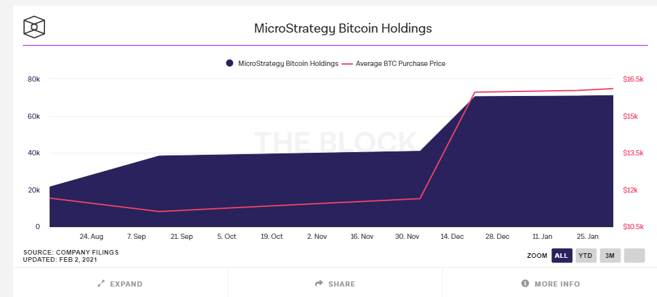Click the Share arrow icon
Image resolution: width=657 pixels, height=297 pixels.
(x=319, y=284)
